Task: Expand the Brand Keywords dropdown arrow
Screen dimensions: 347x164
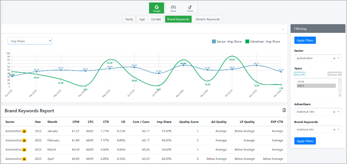Action: (339, 129)
